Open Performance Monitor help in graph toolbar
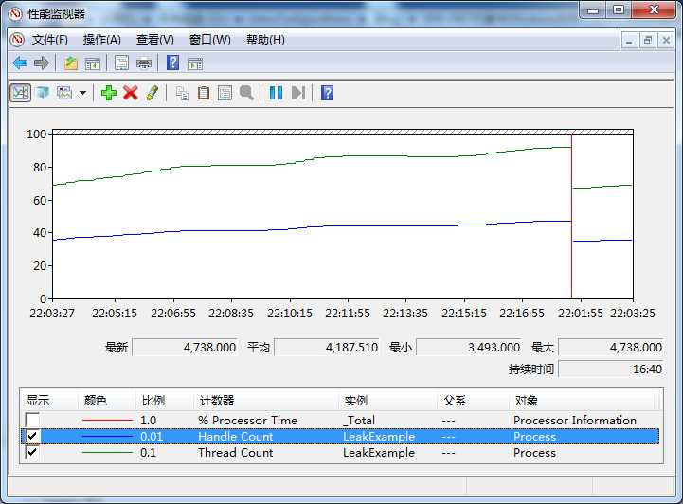683x504 pixels. point(327,93)
